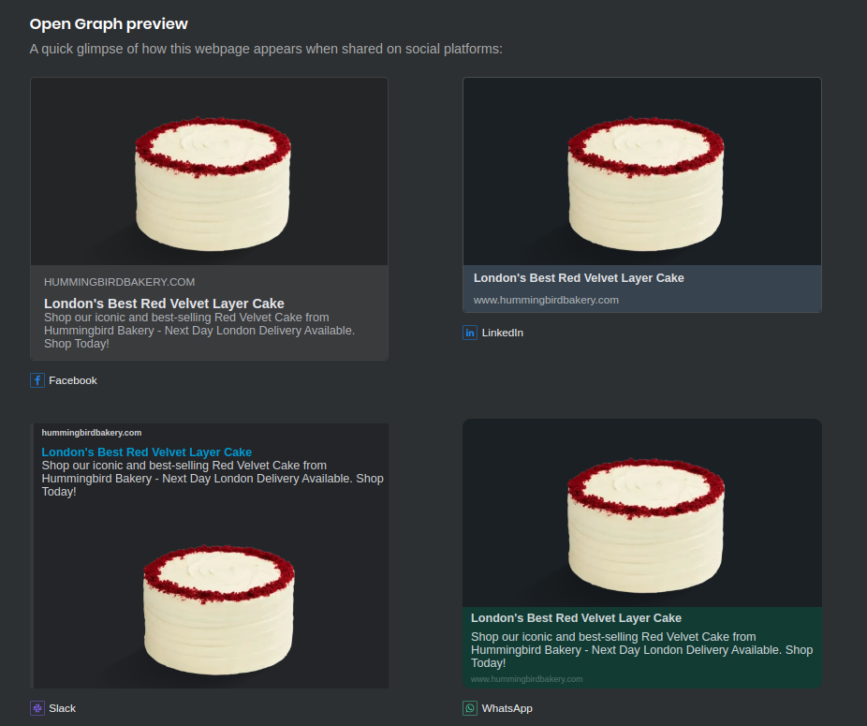This screenshot has width=867, height=726.
Task: Click the LinkedIn preview card title
Action: 579,278
